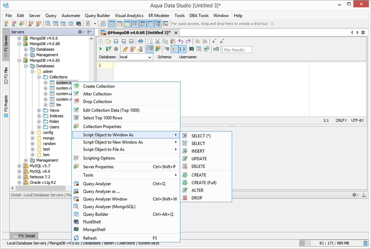371x249 pixels.
Task: Click the UTF-8 encoding selector
Action: pyautogui.click(x=357, y=120)
